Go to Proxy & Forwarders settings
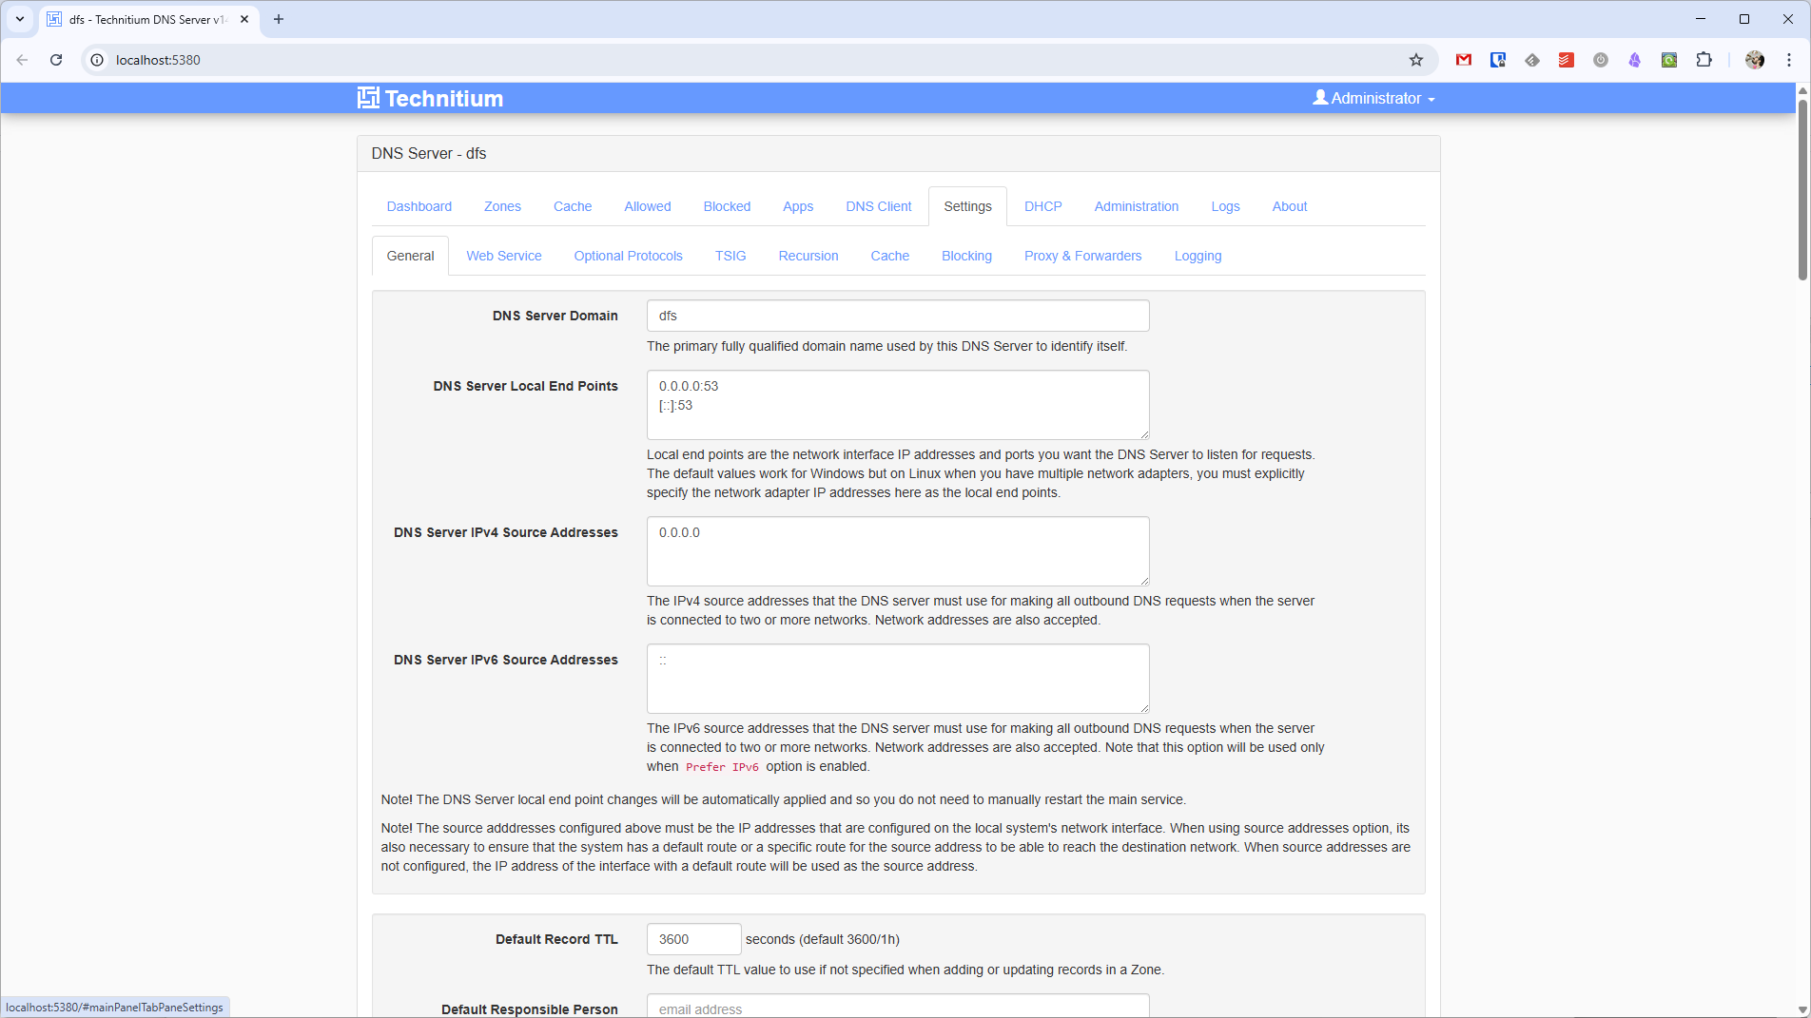 click(1082, 256)
